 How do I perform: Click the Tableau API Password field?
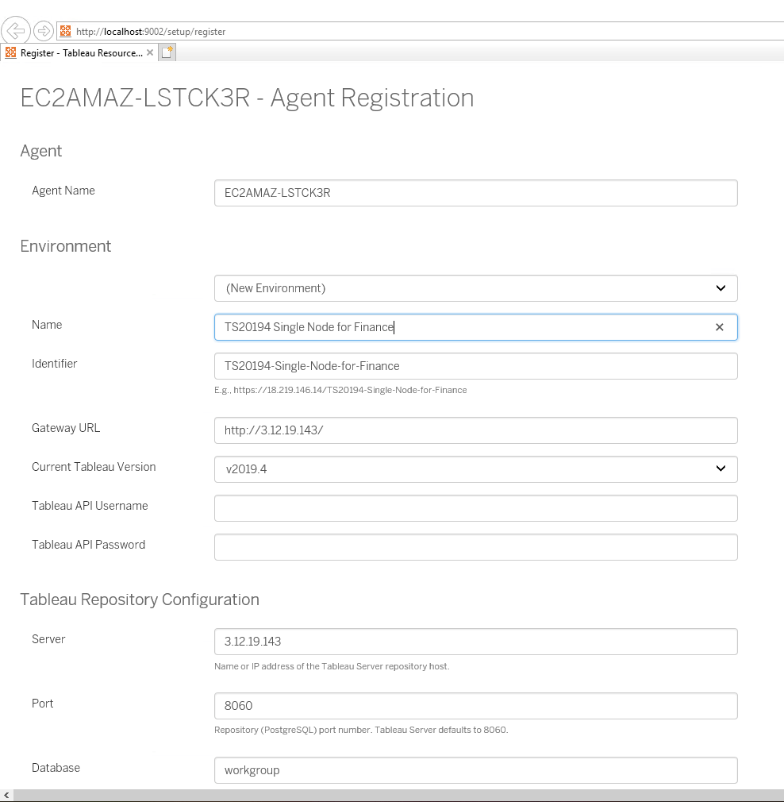(x=476, y=547)
